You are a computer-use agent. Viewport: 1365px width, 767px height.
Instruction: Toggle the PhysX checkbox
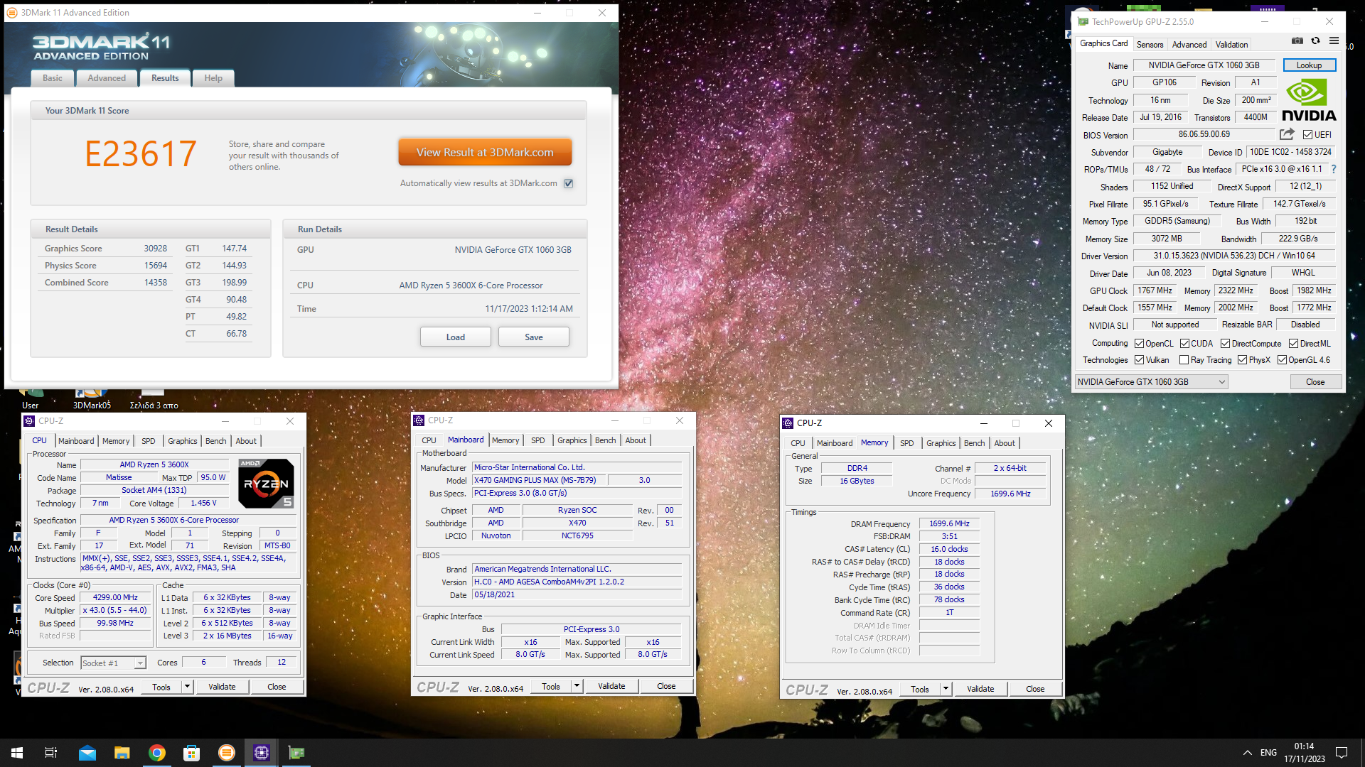pos(1243,360)
